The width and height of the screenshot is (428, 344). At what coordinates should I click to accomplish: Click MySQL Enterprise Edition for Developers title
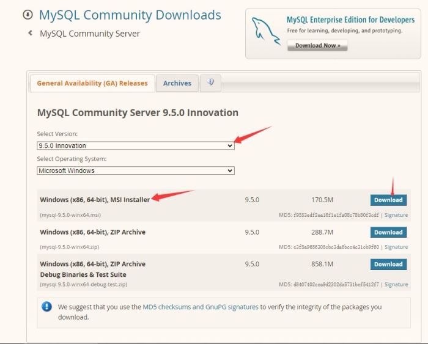point(350,20)
